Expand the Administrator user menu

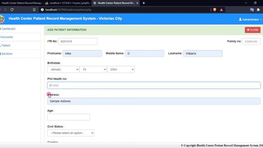pos(250,19)
